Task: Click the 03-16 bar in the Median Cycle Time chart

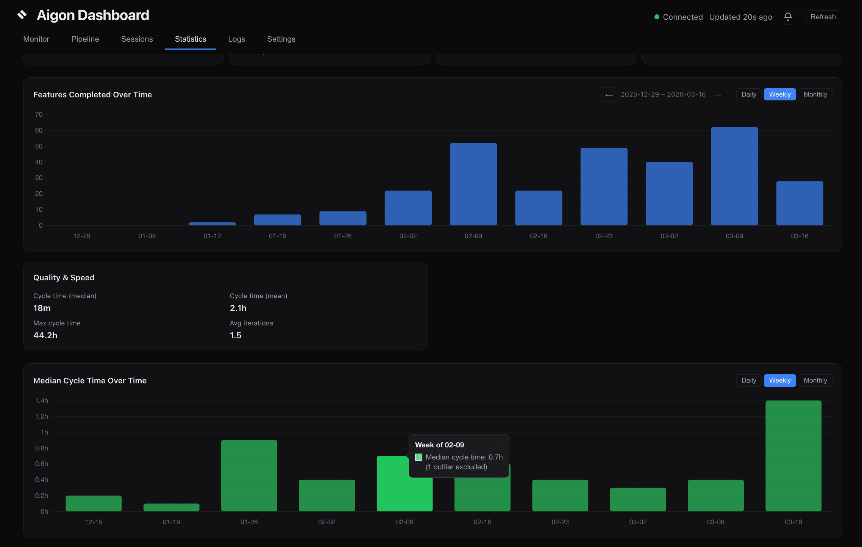Action: (x=793, y=456)
